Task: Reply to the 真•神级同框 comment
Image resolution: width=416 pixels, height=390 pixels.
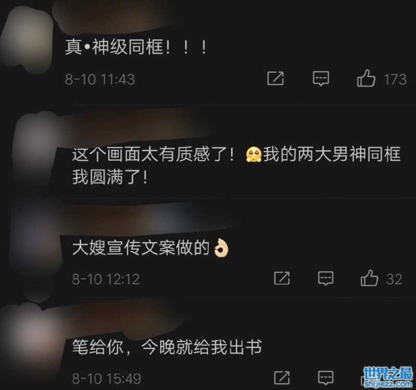Action: [x=321, y=79]
